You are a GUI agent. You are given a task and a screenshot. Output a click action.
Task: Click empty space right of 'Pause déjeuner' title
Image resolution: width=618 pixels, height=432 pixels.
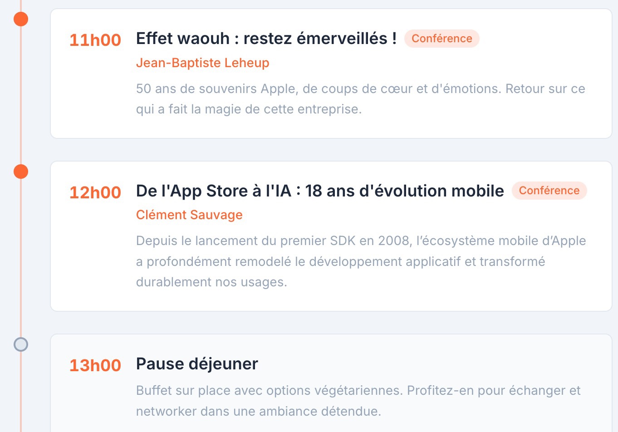click(431, 364)
